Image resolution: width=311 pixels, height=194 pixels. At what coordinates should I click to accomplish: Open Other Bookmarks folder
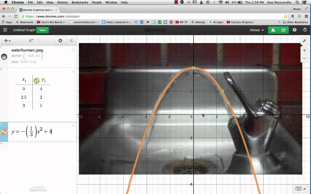(295, 22)
